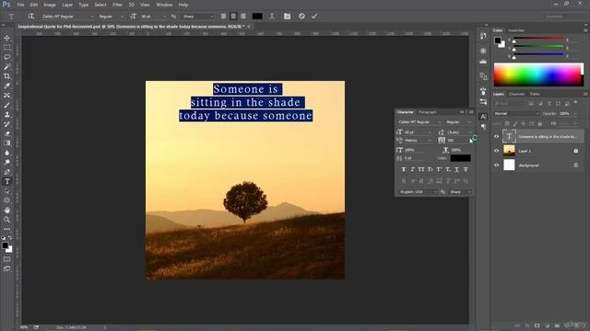This screenshot has width=590, height=331.
Task: Commit text edits with the checkmark
Action: coord(314,17)
